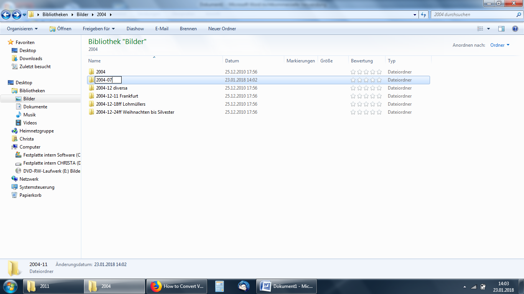Select the 2004-12-11 Frankfurt folder
The width and height of the screenshot is (524, 294).
(x=117, y=96)
